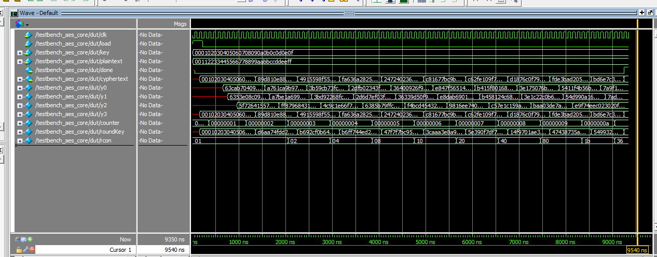Click the Wave window plus zoom button

(642, 12)
